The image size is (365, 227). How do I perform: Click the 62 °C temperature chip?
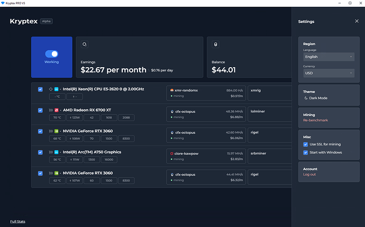57,180
